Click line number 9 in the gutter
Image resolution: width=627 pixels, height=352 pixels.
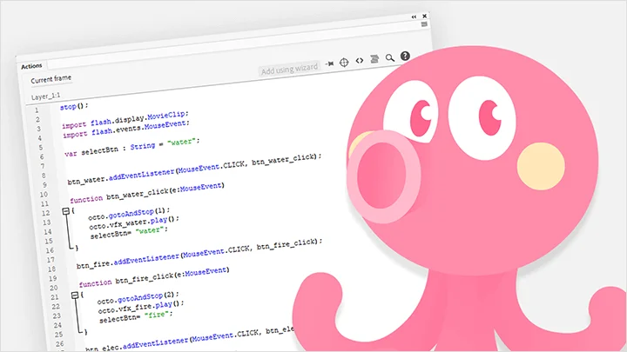44,185
